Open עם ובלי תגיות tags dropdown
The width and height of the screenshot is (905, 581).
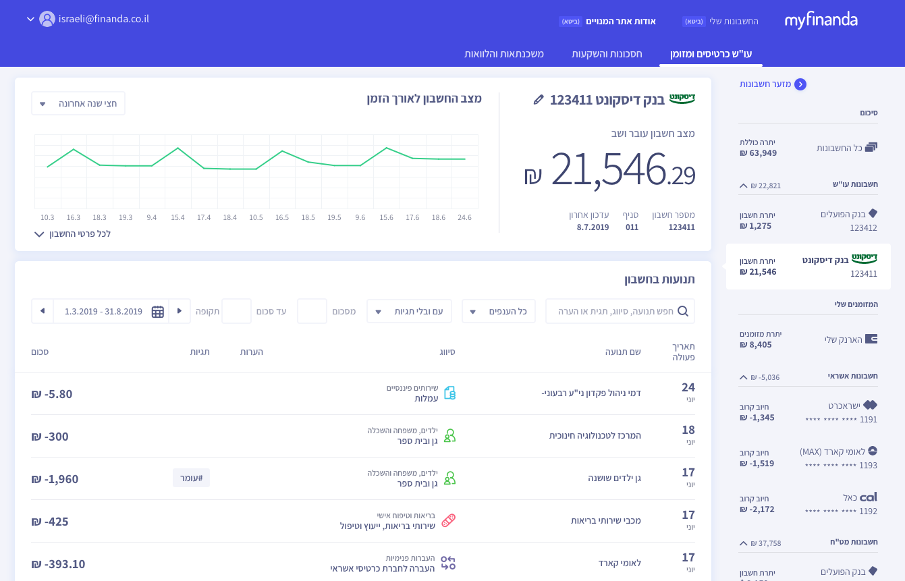[x=410, y=311]
